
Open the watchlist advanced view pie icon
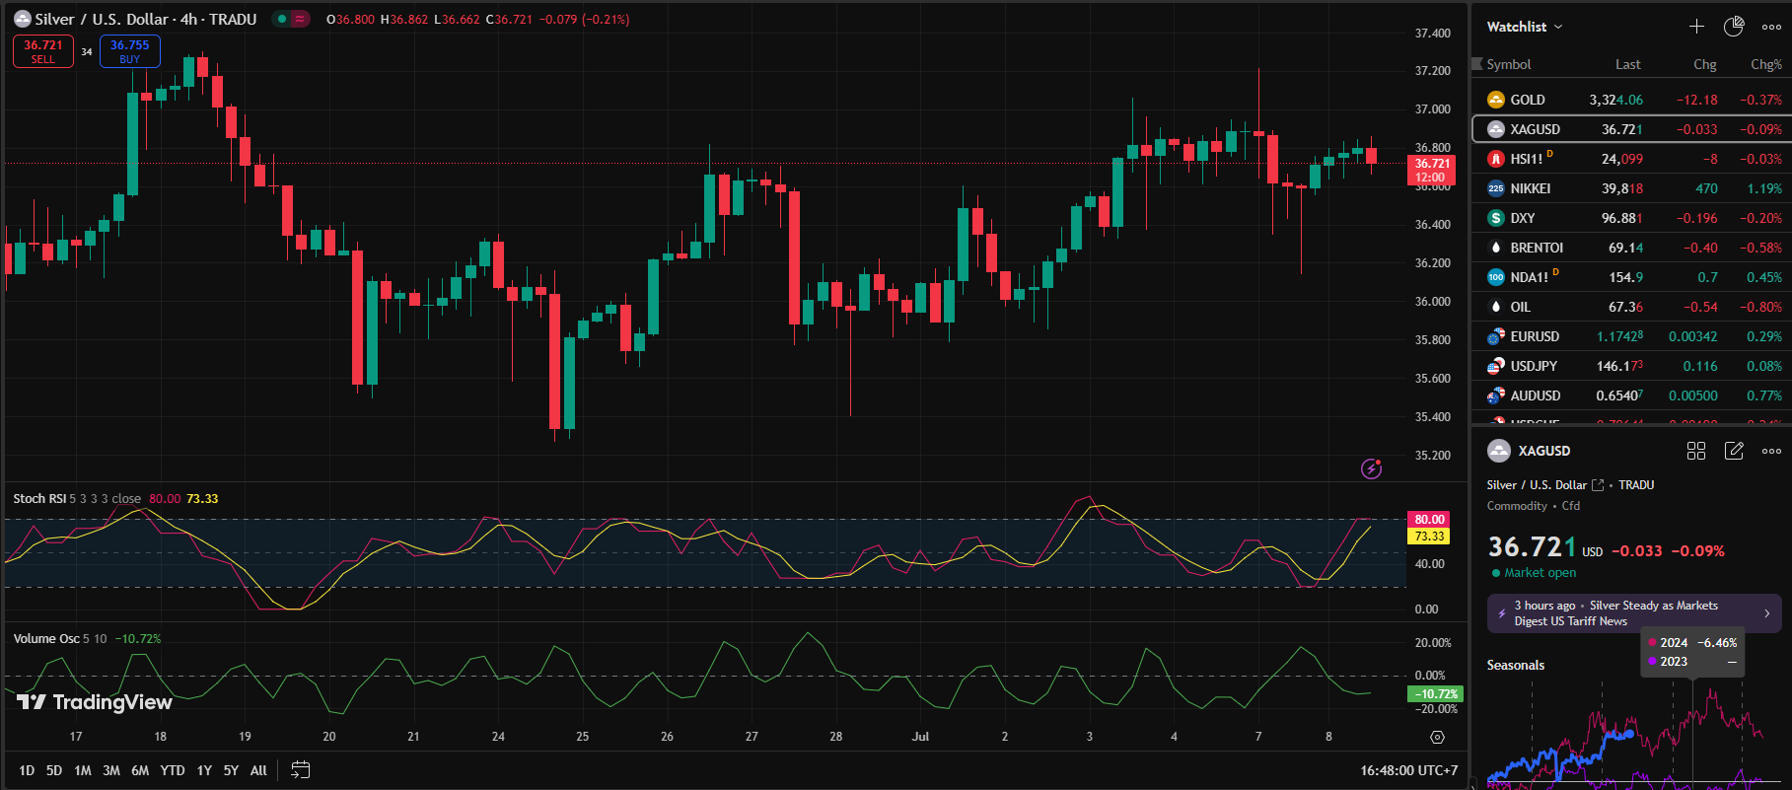pyautogui.click(x=1734, y=27)
